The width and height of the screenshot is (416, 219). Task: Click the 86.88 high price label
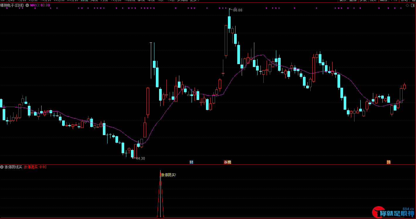click(238, 10)
